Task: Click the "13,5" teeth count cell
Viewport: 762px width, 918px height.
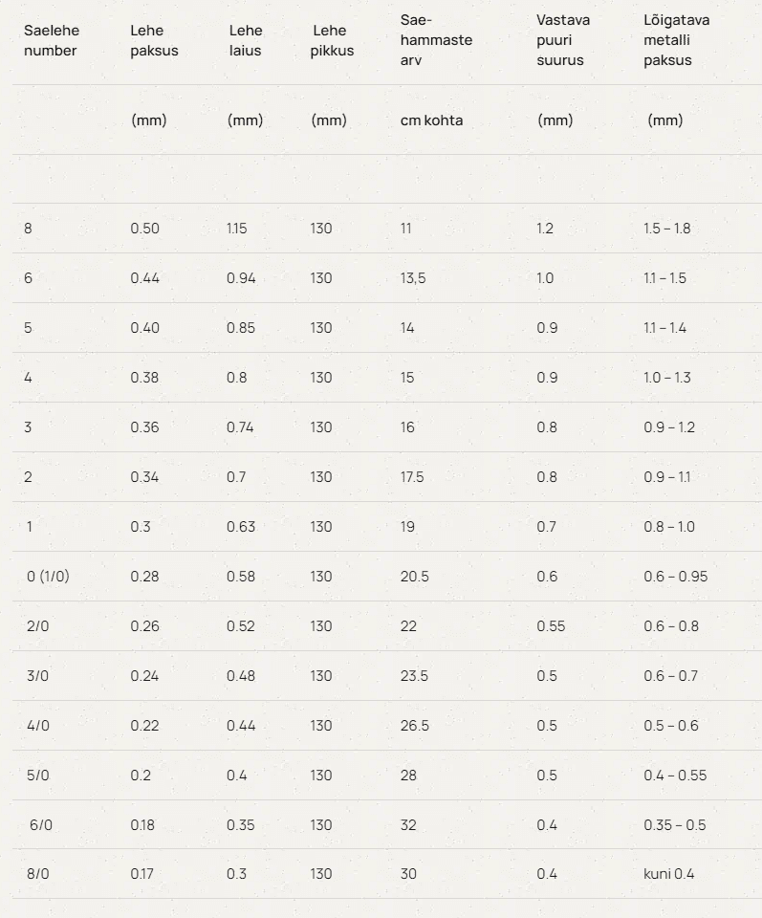Action: (413, 278)
